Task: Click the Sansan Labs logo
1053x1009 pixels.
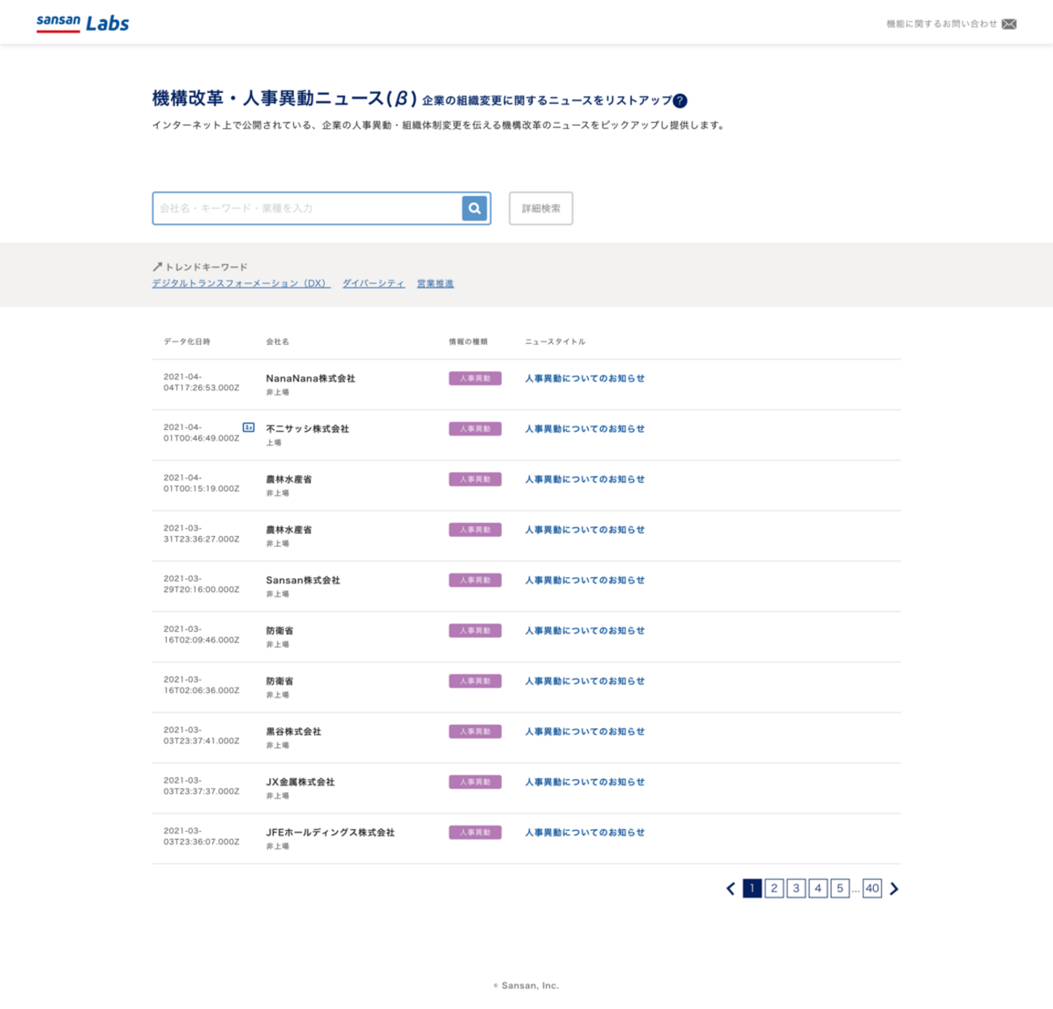Action: coord(83,23)
